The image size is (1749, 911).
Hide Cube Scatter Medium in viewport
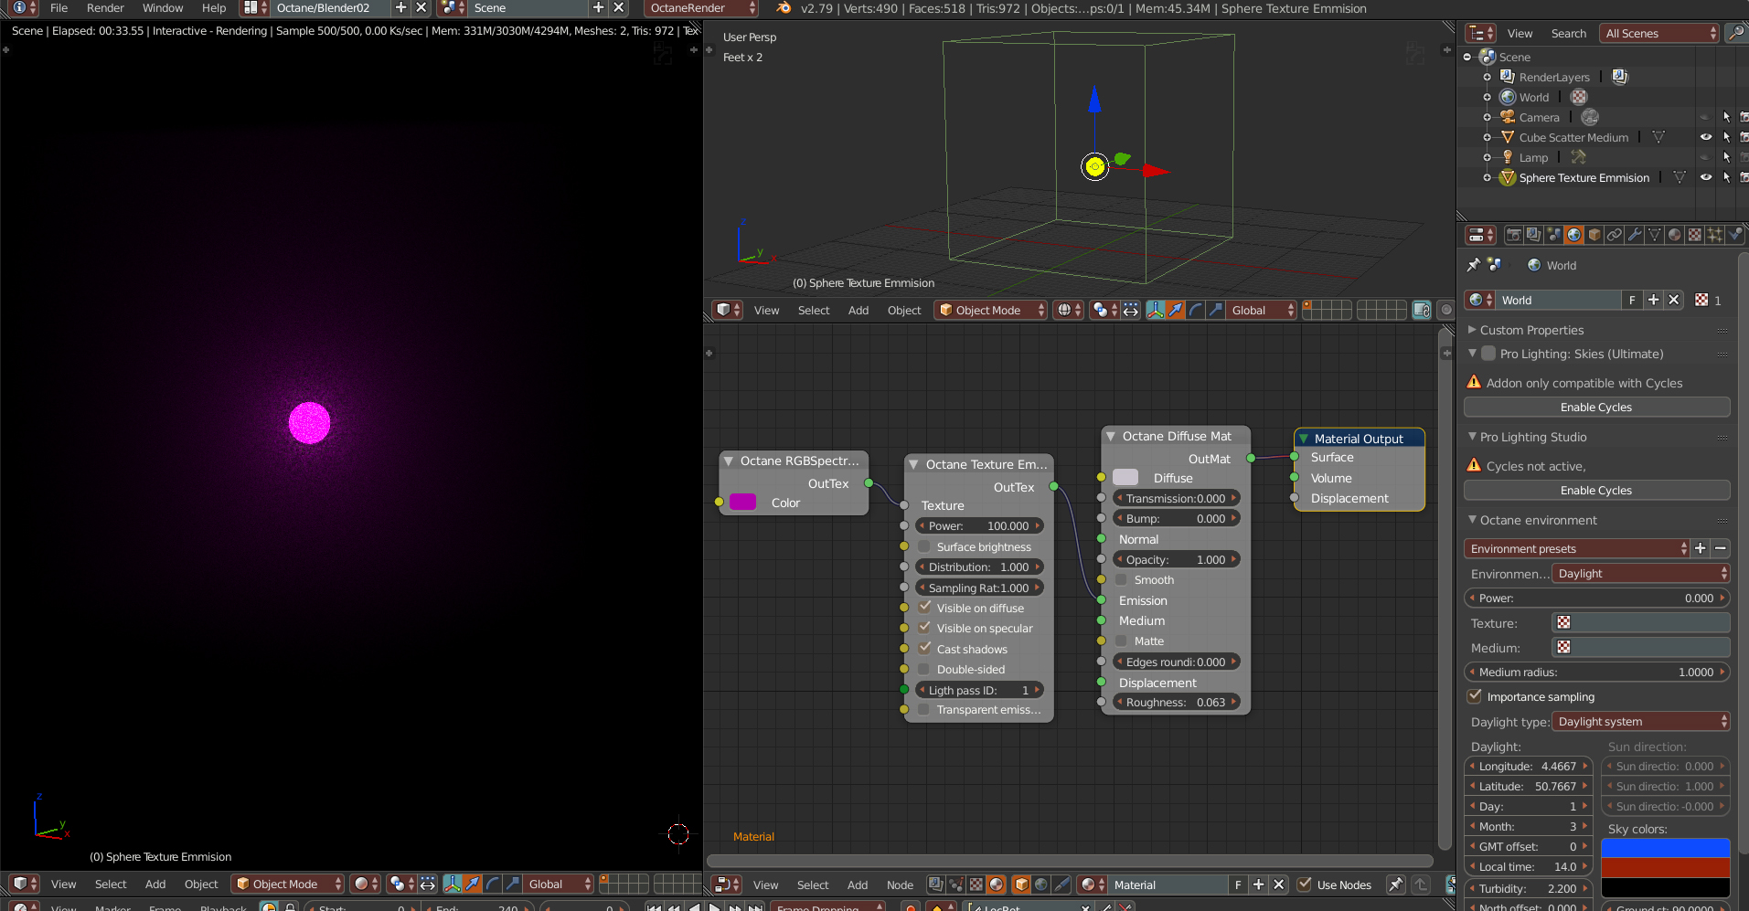pyautogui.click(x=1706, y=137)
